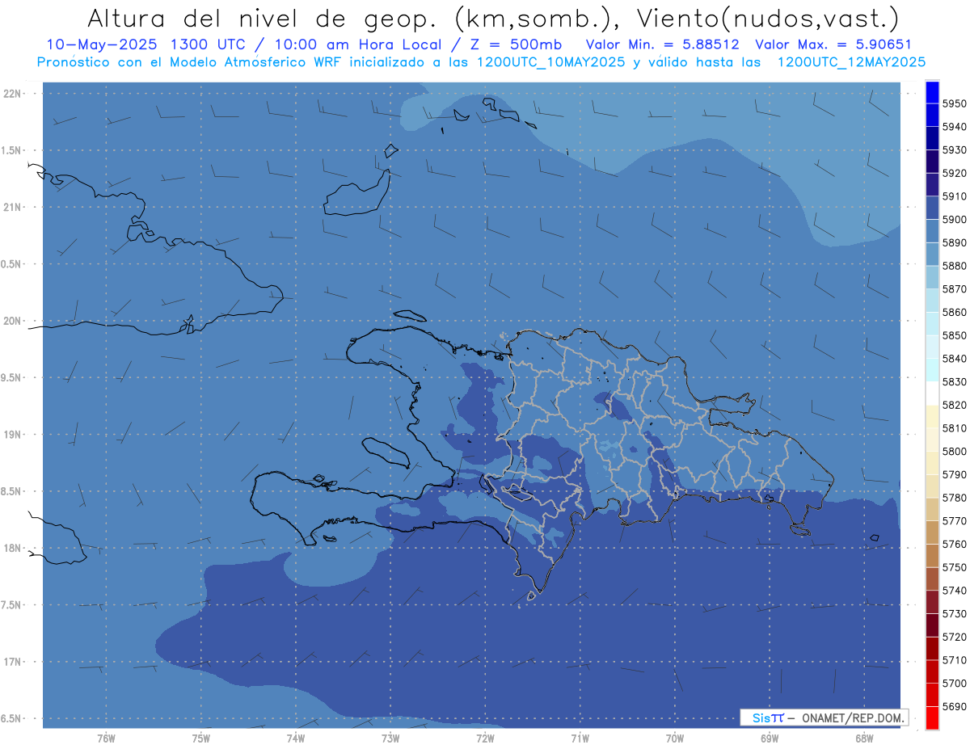The width and height of the screenshot is (970, 749).
Task: Click the legend value 5890
Action: pos(955,242)
